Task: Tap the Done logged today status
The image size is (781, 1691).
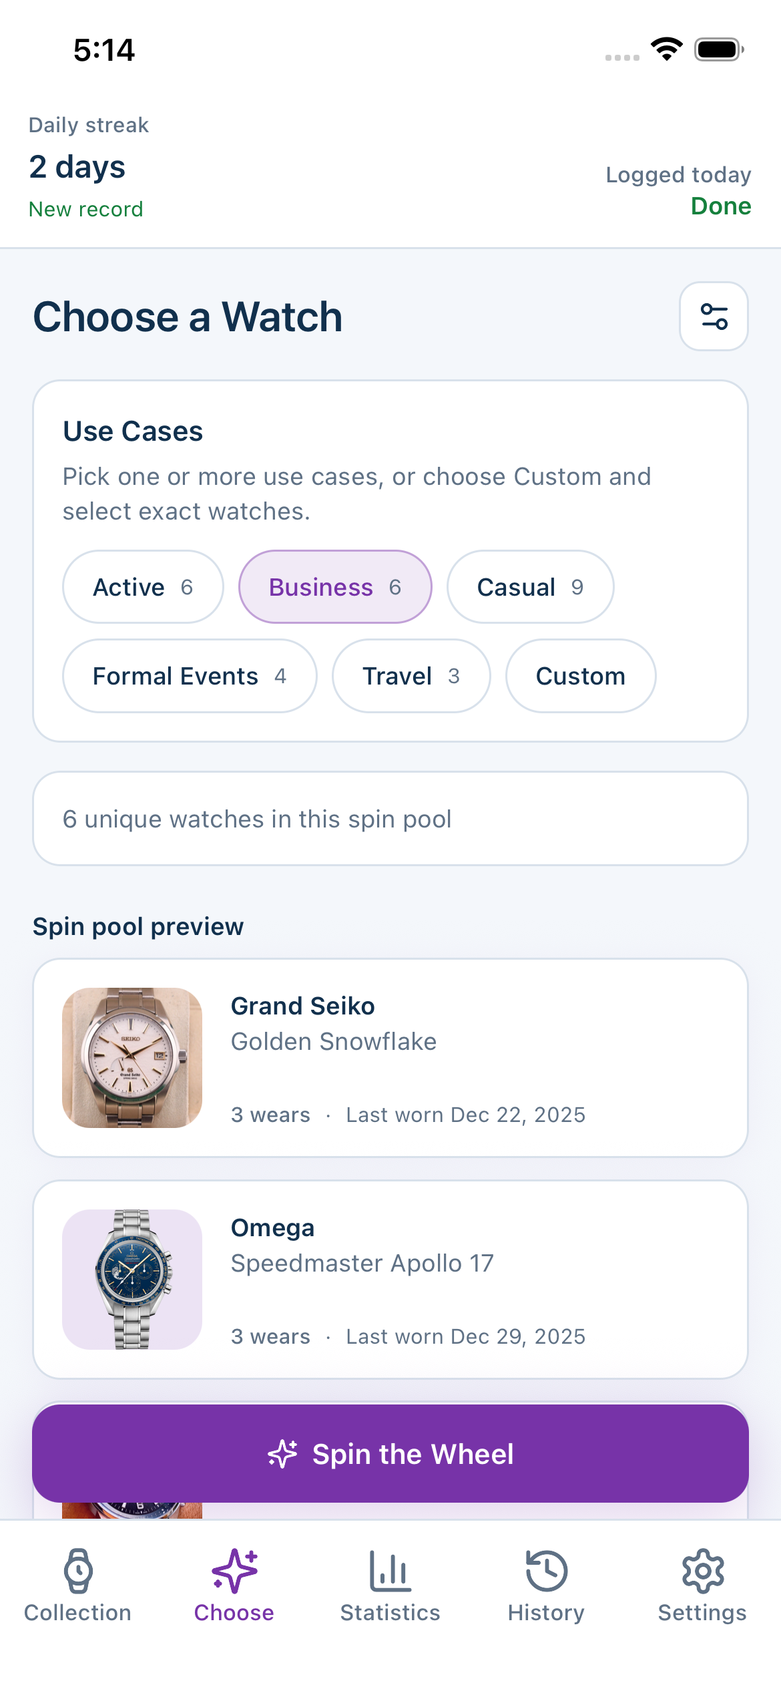Action: [x=720, y=206]
